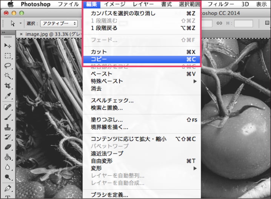
Task: Select the Crop tool
Action: point(8,86)
